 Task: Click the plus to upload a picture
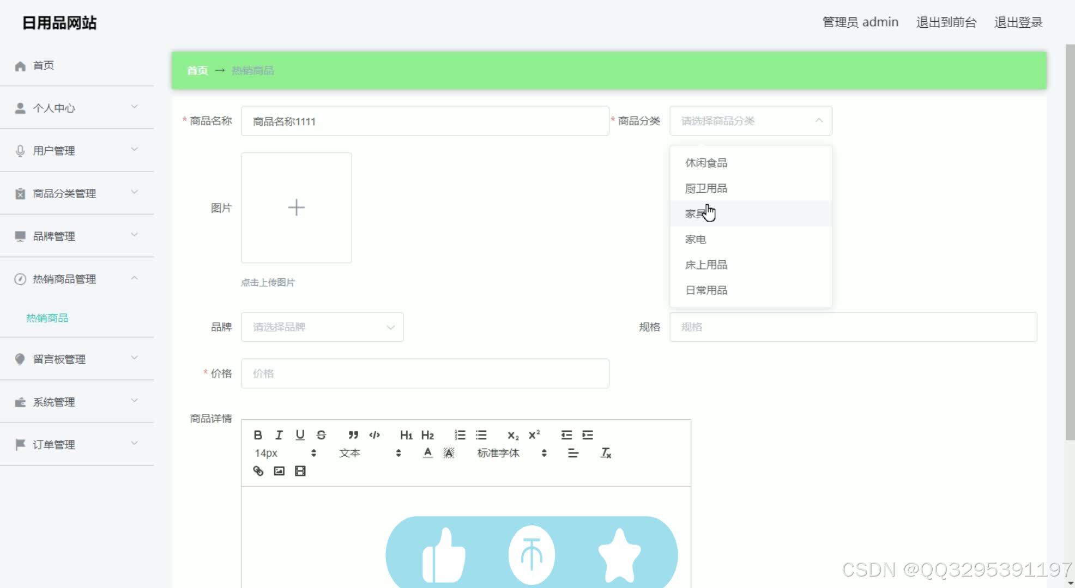(297, 207)
